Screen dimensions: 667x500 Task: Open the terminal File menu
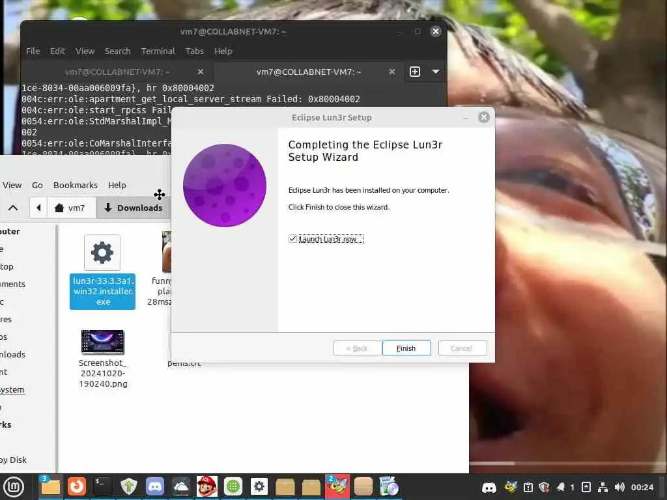33,51
